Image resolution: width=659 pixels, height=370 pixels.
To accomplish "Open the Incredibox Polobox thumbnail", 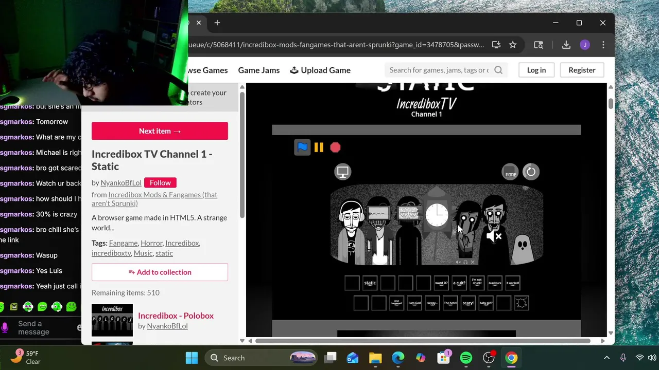I will click(112, 320).
